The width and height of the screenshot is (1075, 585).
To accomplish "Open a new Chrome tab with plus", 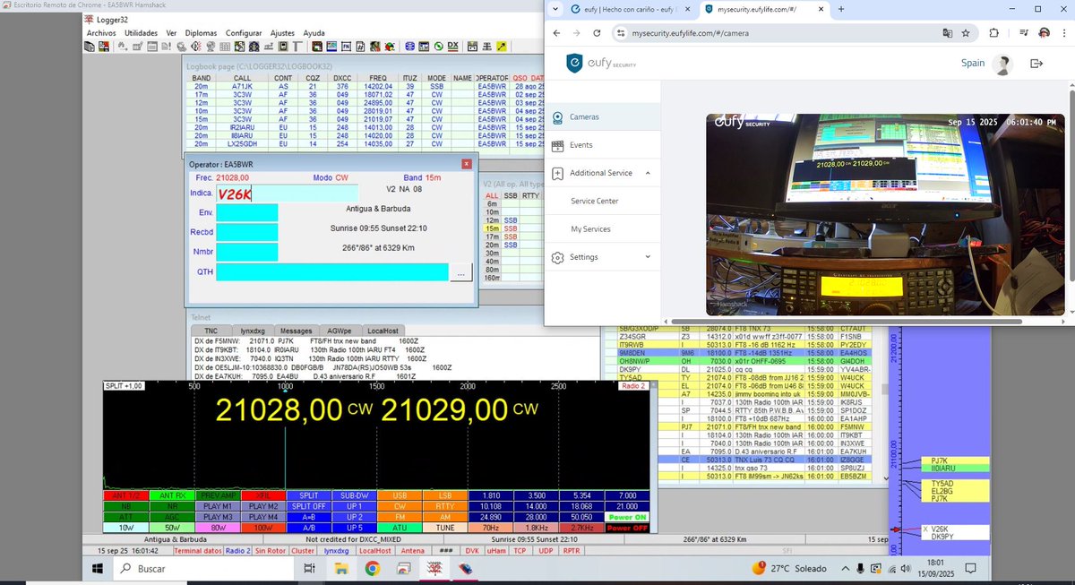I will (841, 9).
